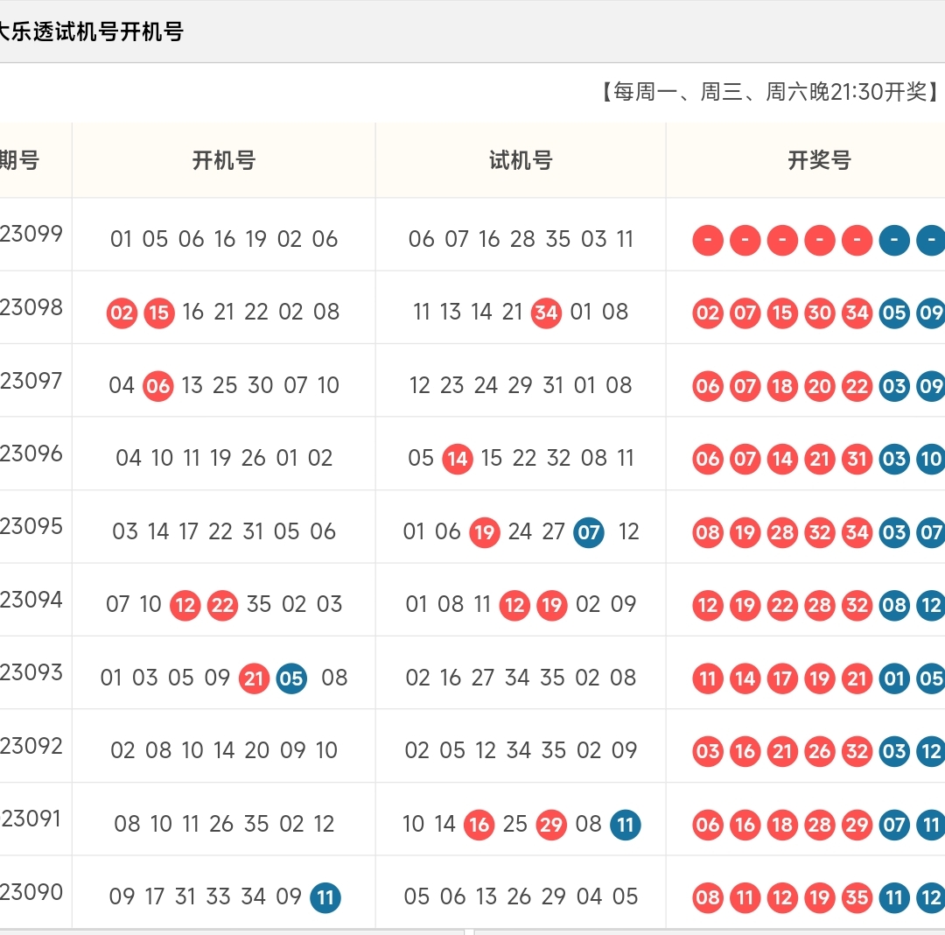
Task: Click red ball 29 in 23091 试机号
Action: [551, 825]
